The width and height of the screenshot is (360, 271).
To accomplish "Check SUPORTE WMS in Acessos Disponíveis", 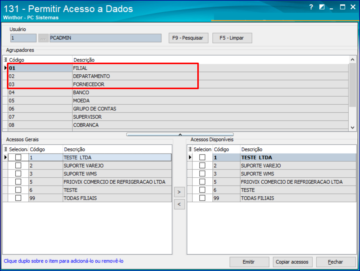I will coord(202,173).
